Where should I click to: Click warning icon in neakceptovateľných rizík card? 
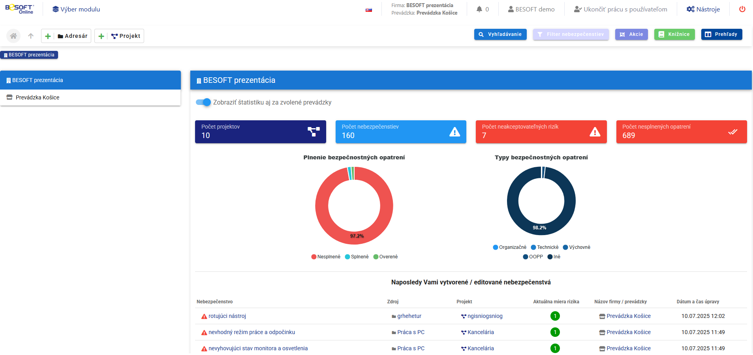coord(595,132)
